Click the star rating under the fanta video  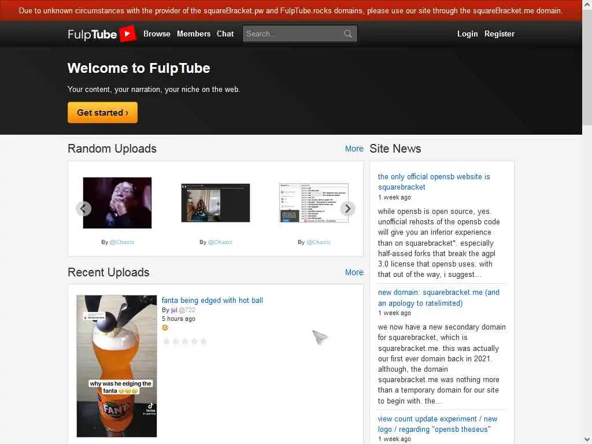[185, 341]
